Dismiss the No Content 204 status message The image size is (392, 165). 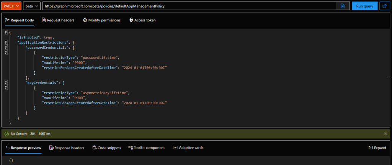click(385, 134)
